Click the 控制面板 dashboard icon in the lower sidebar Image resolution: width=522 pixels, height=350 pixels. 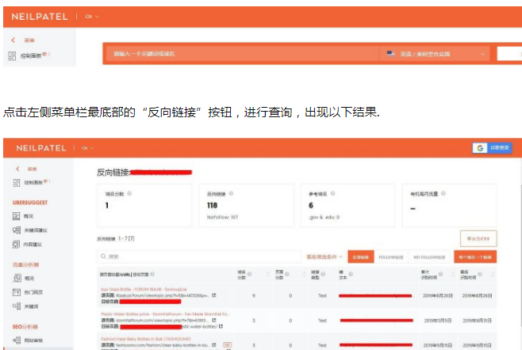pyautogui.click(x=17, y=182)
